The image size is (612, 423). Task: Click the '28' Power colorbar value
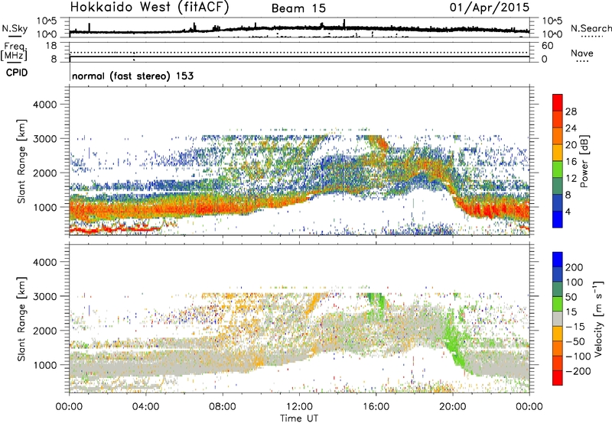pyautogui.click(x=571, y=111)
